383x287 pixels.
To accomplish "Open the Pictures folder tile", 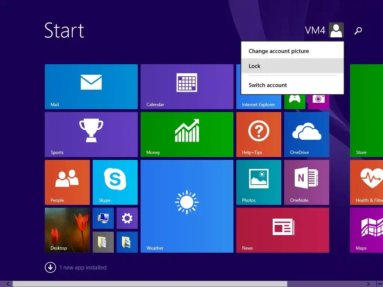I will pos(127,242).
